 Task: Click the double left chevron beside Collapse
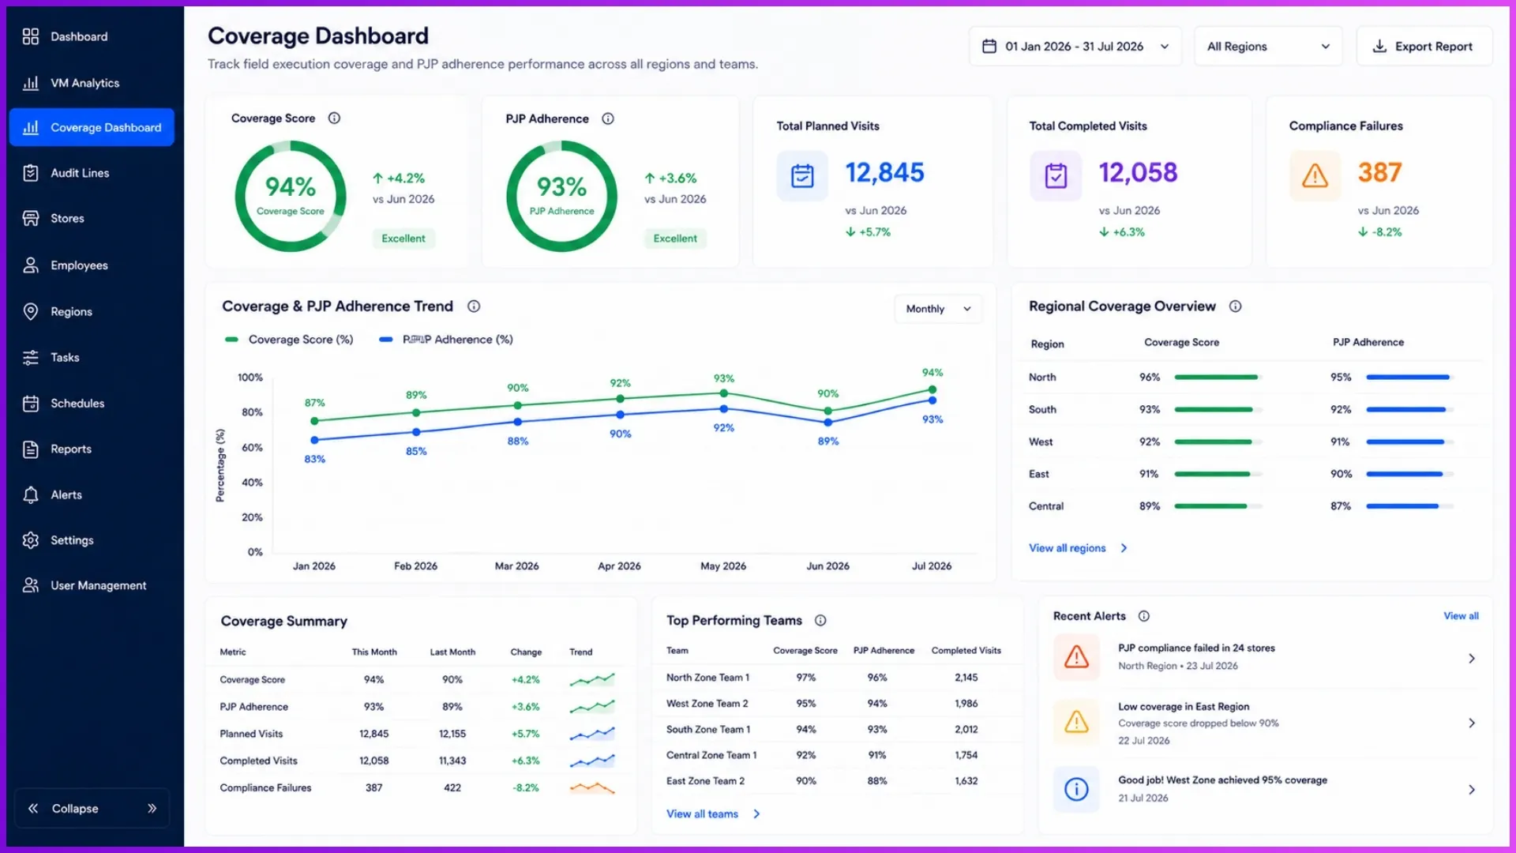33,808
